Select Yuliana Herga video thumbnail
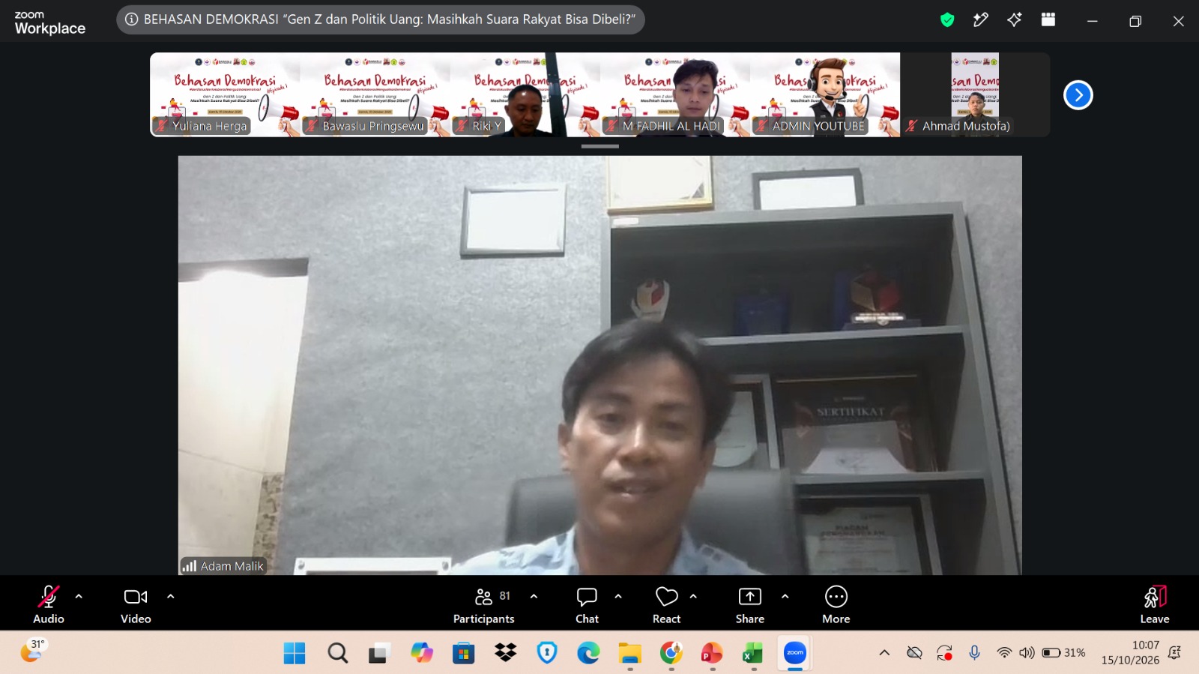 pos(225,94)
